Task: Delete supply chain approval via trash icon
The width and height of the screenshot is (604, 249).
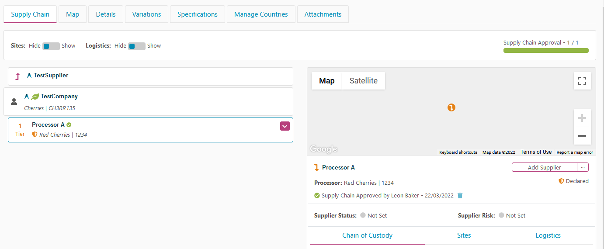Action: tap(460, 196)
